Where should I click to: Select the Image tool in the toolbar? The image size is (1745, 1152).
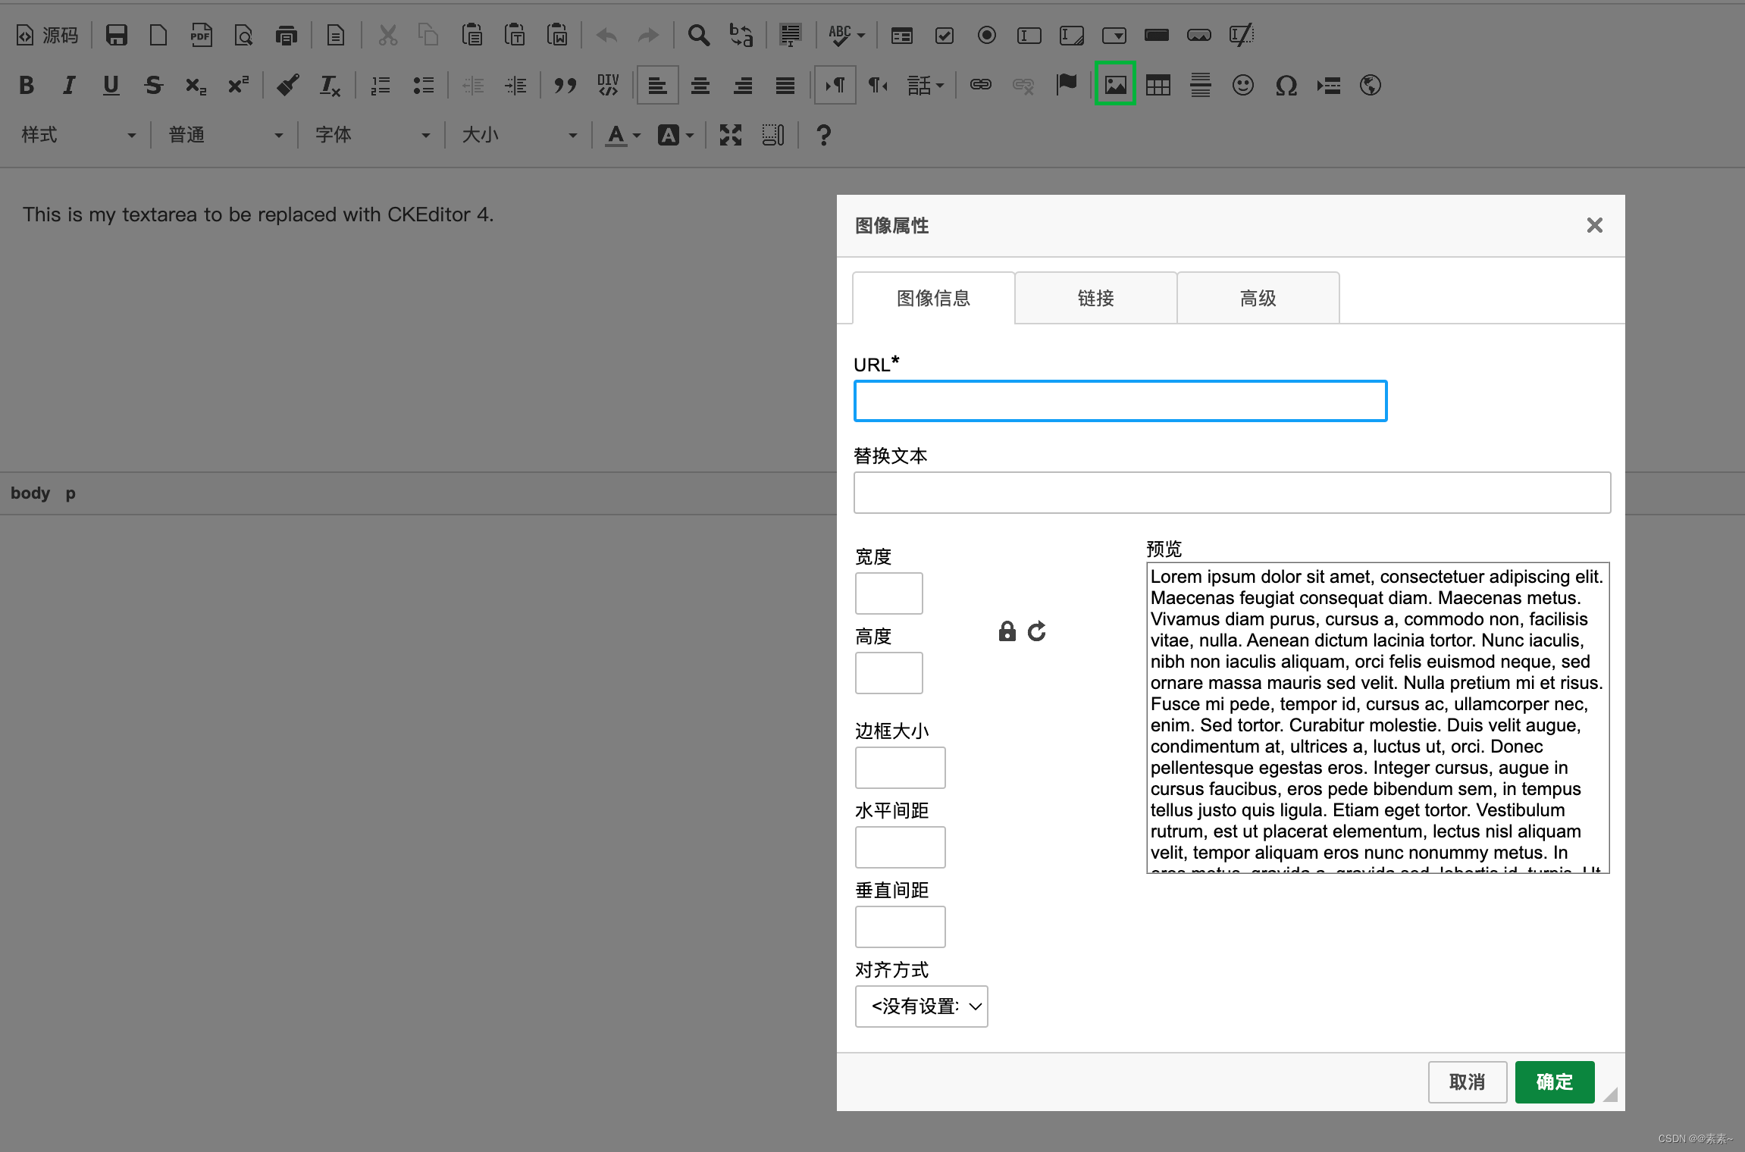click(x=1115, y=85)
